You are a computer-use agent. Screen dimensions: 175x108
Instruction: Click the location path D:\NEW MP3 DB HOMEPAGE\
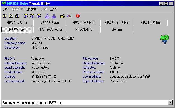pos(53,38)
